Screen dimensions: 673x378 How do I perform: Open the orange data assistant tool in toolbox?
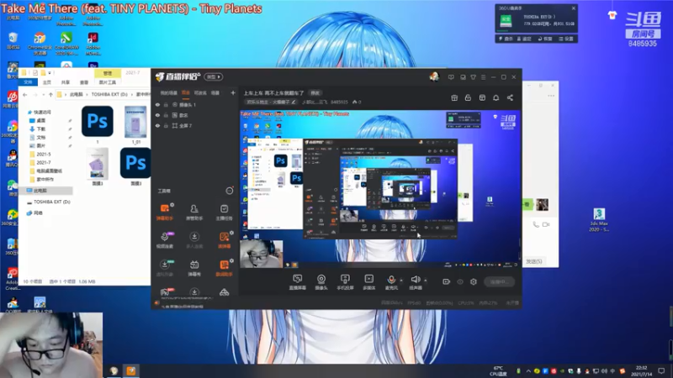tap(224, 268)
